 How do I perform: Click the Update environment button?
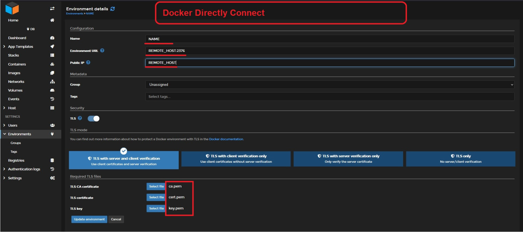pos(89,219)
